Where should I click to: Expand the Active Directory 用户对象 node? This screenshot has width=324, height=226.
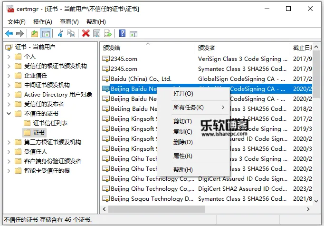tap(9, 95)
